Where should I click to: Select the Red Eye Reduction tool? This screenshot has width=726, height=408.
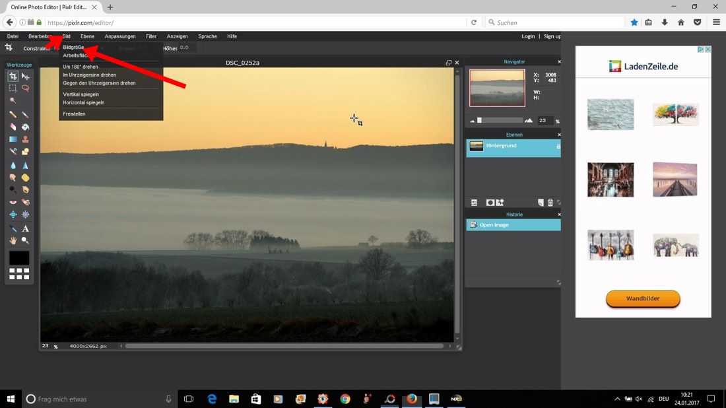click(x=13, y=202)
